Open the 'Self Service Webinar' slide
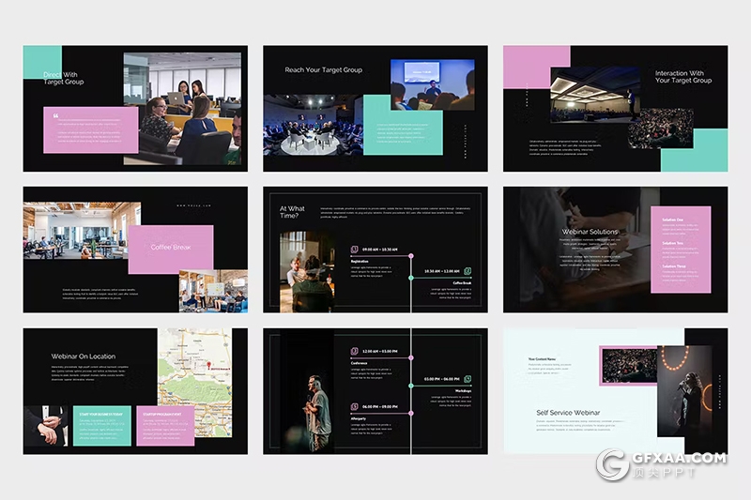Image resolution: width=751 pixels, height=500 pixels. [x=615, y=390]
